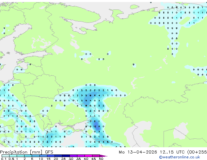Click the legend value label '35'

pos(78,159)
